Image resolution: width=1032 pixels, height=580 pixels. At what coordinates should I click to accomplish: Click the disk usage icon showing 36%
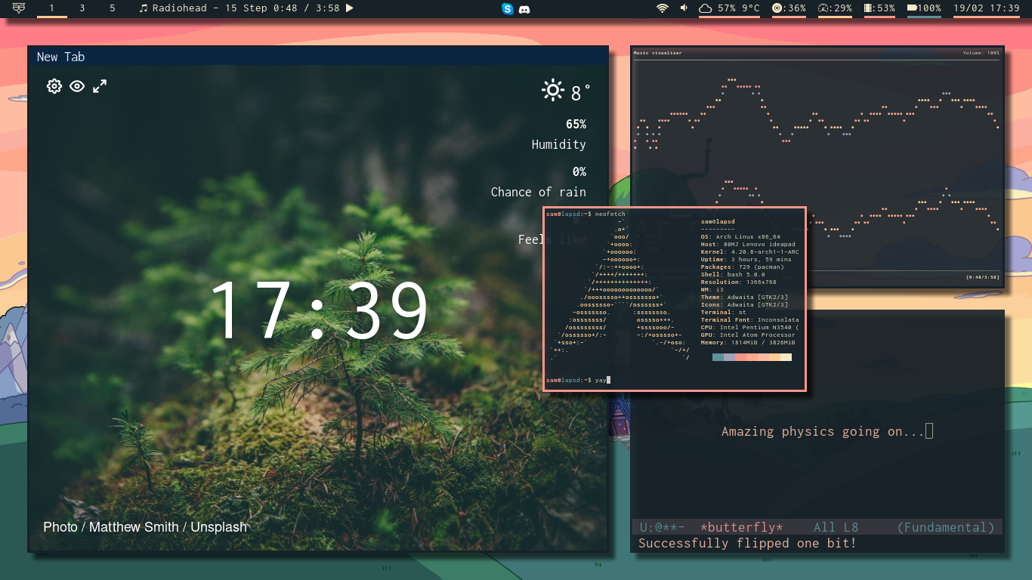tap(778, 9)
